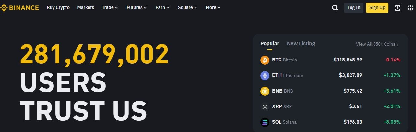The width and height of the screenshot is (416, 132).
Task: Open the Earn dropdown menu
Action: click(162, 7)
